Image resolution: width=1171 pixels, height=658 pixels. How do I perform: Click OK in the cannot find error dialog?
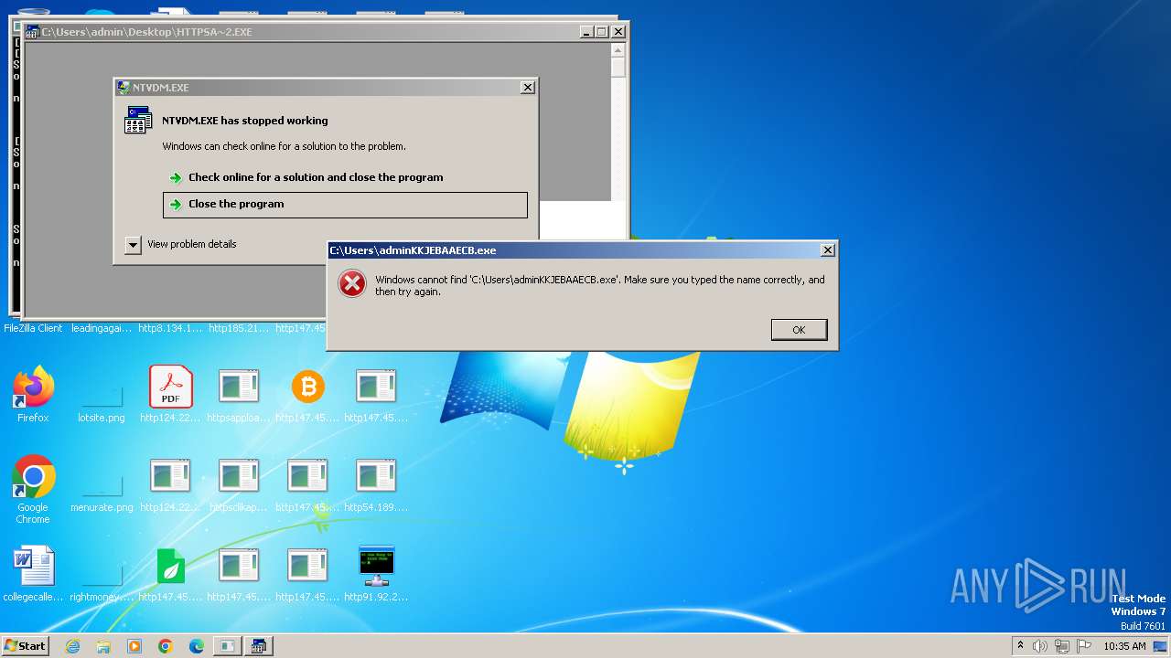pyautogui.click(x=799, y=330)
